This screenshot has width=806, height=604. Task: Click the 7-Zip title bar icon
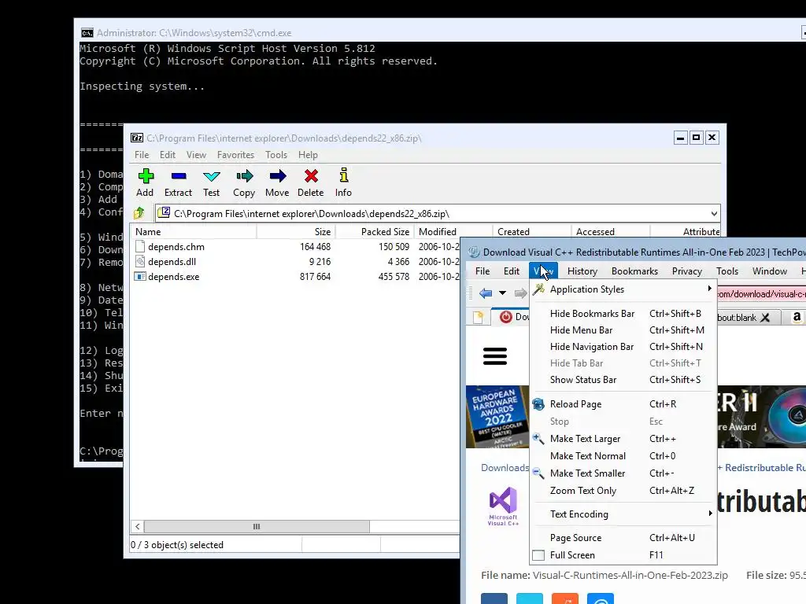pyautogui.click(x=137, y=138)
